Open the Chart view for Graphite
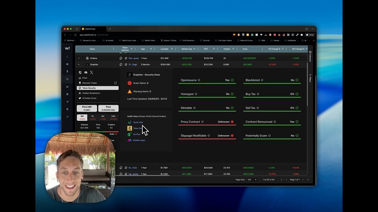This screenshot has height=212, width=378. (85, 78)
